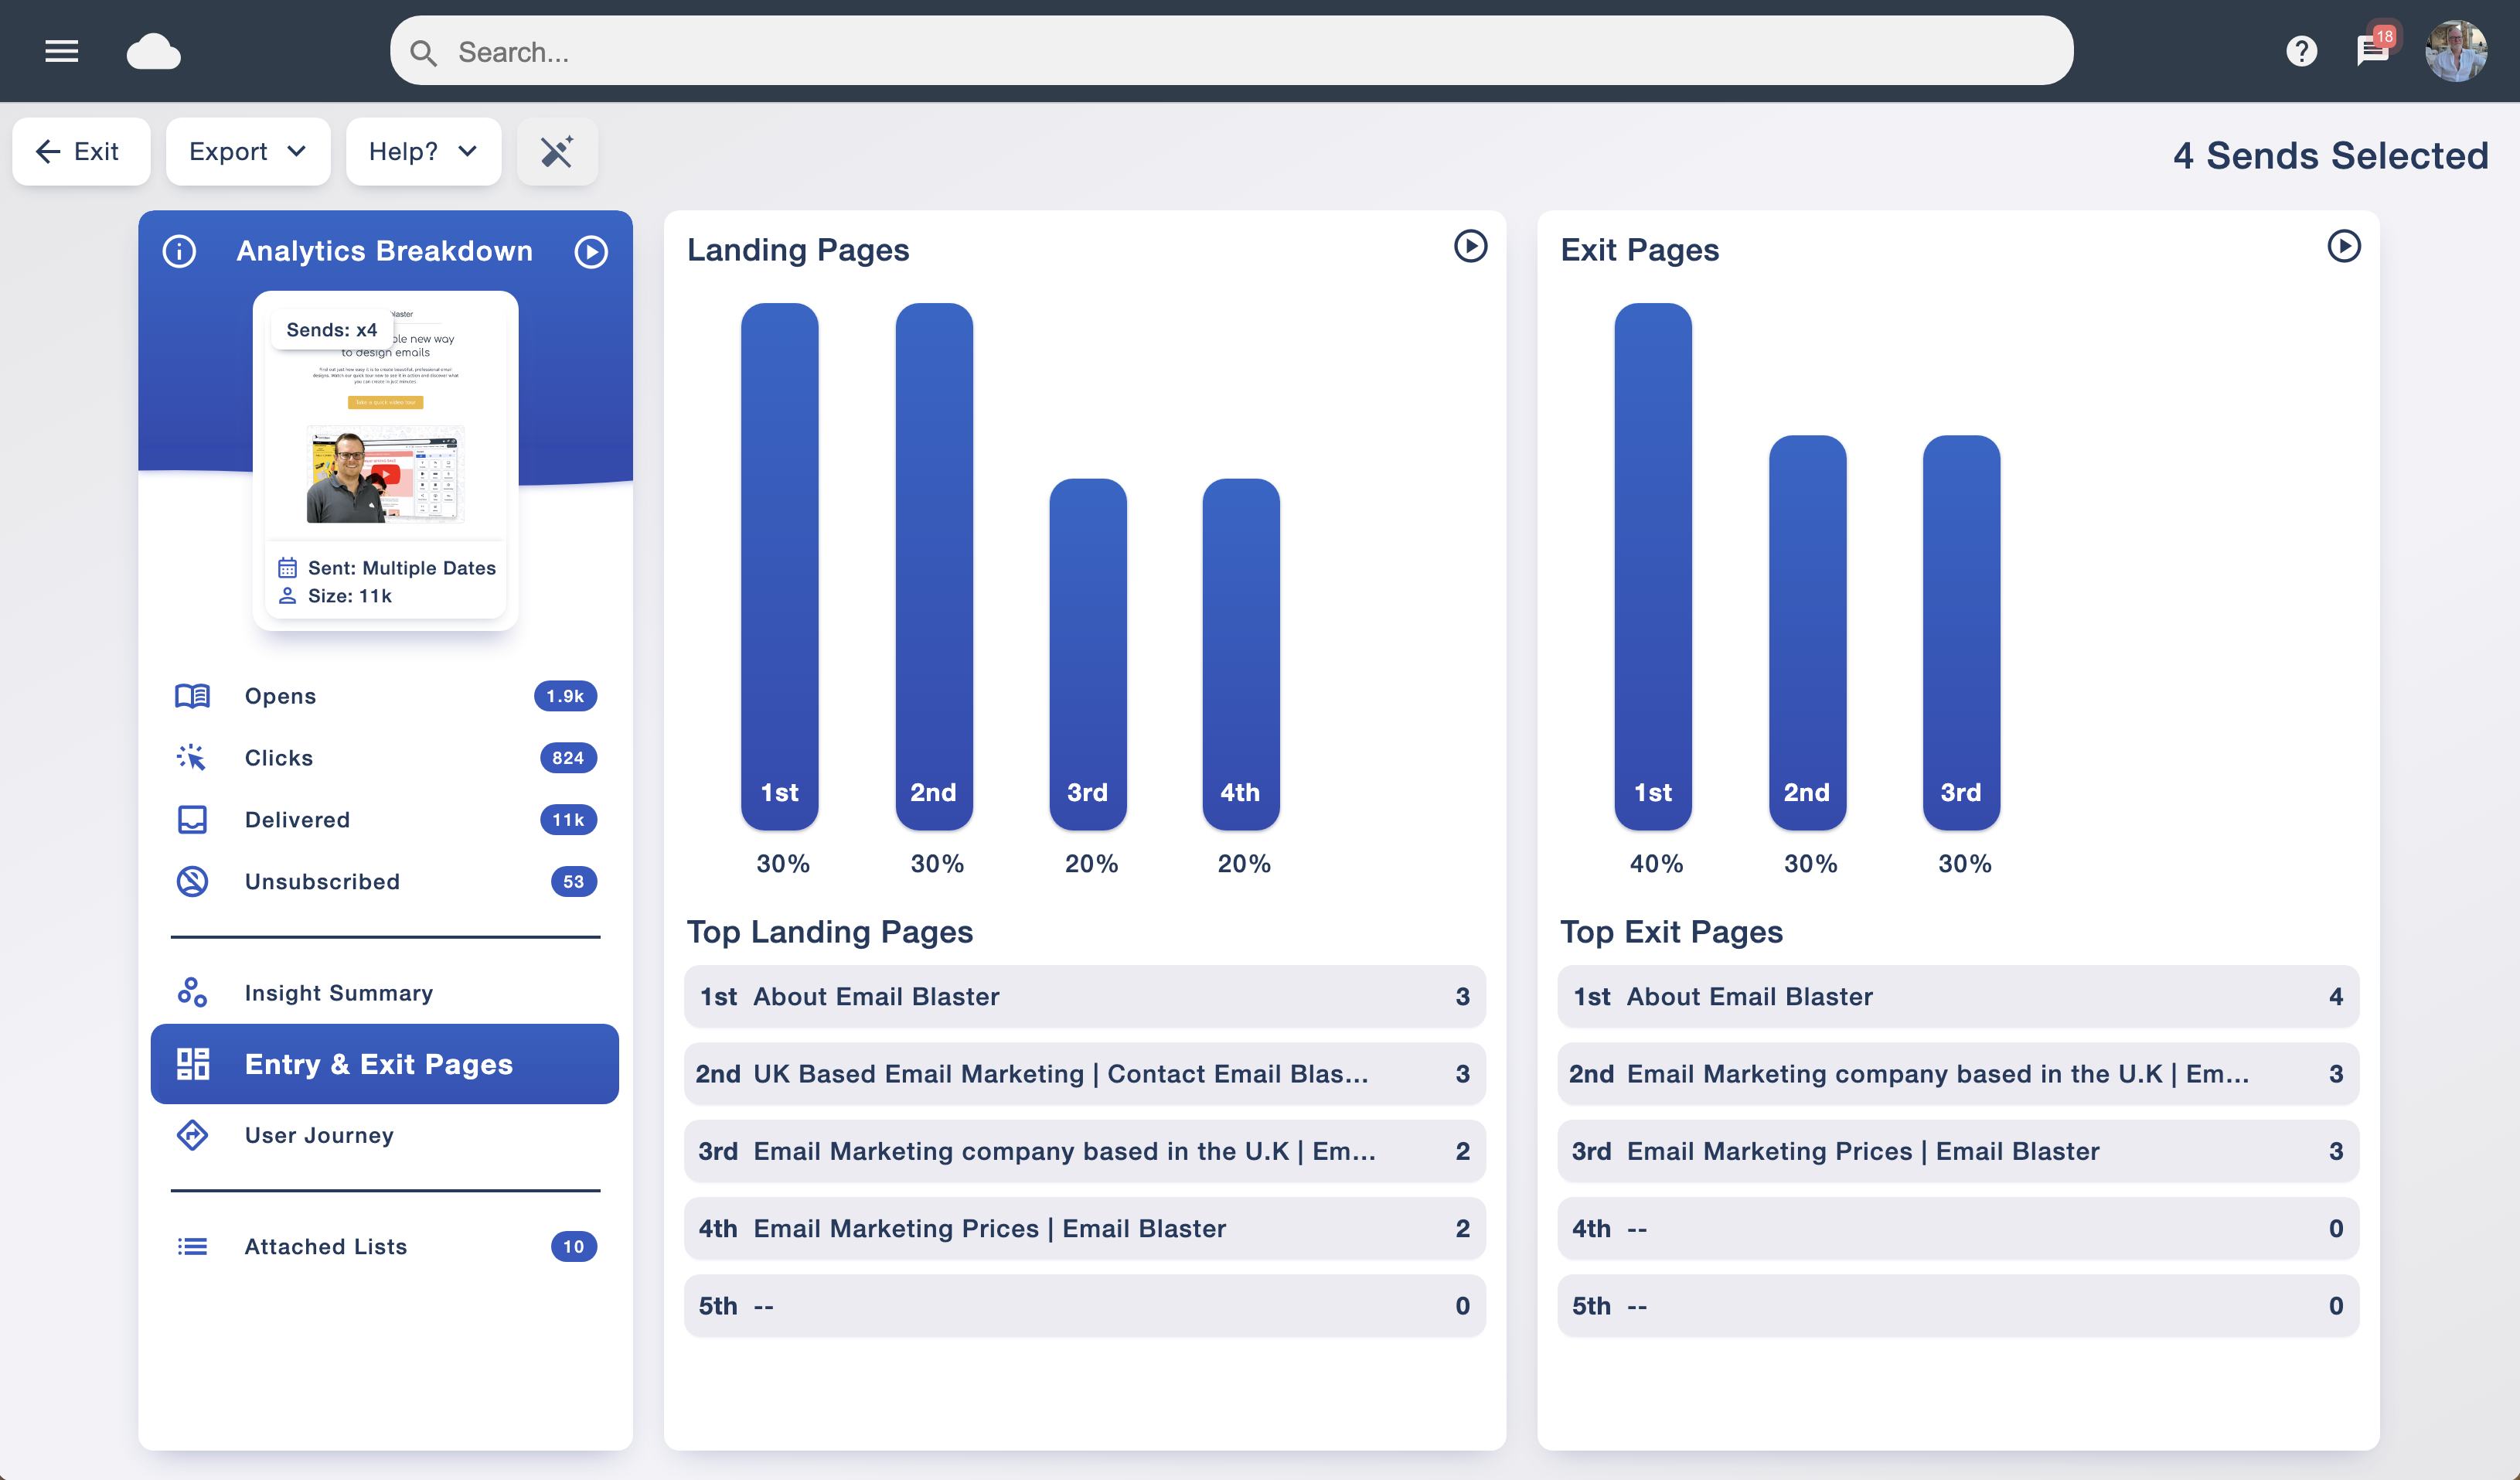2520x1480 pixels.
Task: Click the Insight Summary icon
Action: pos(192,992)
